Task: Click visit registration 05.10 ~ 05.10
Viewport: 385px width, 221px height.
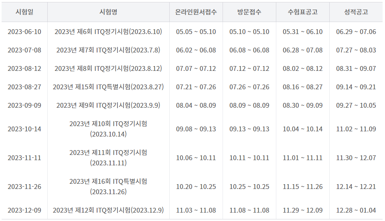Action: 249,32
